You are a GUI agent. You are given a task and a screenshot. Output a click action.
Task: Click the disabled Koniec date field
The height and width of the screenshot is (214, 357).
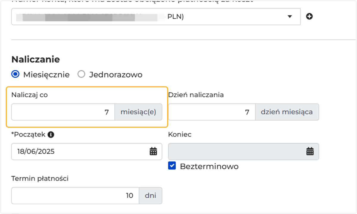pos(243,151)
